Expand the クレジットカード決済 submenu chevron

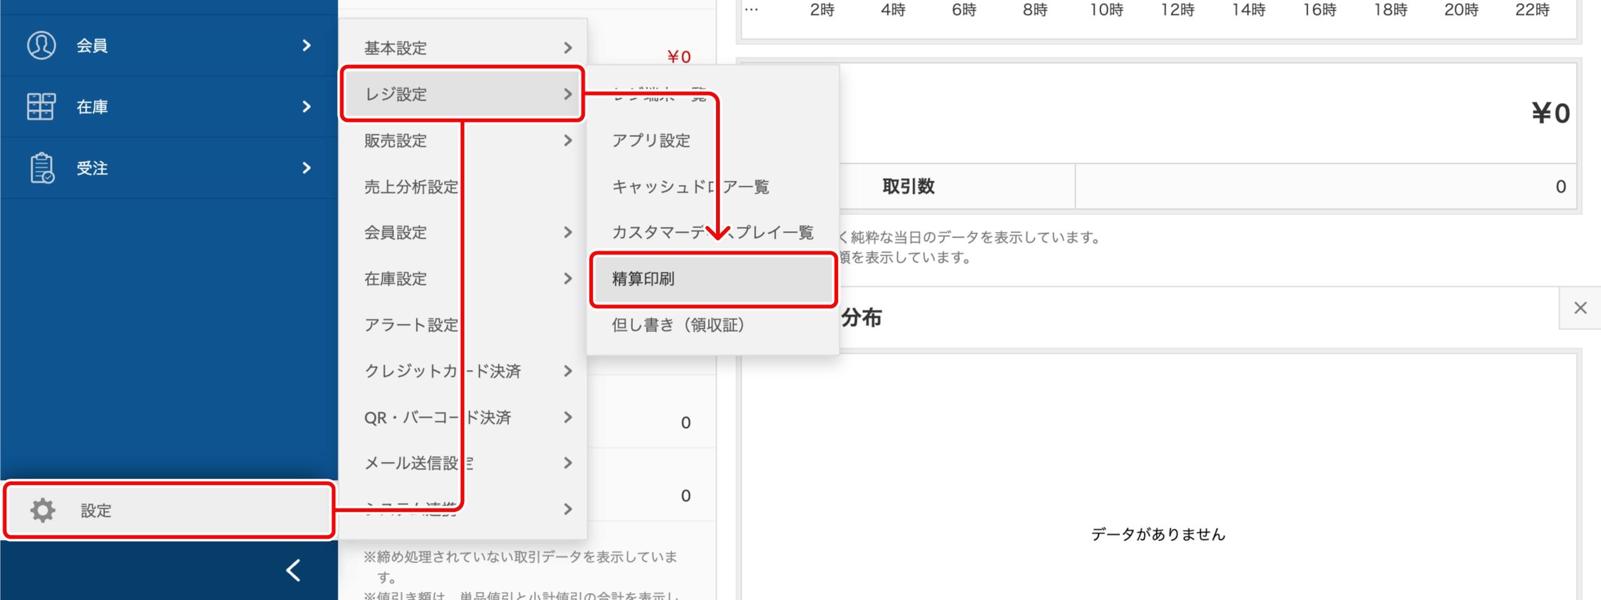click(568, 371)
